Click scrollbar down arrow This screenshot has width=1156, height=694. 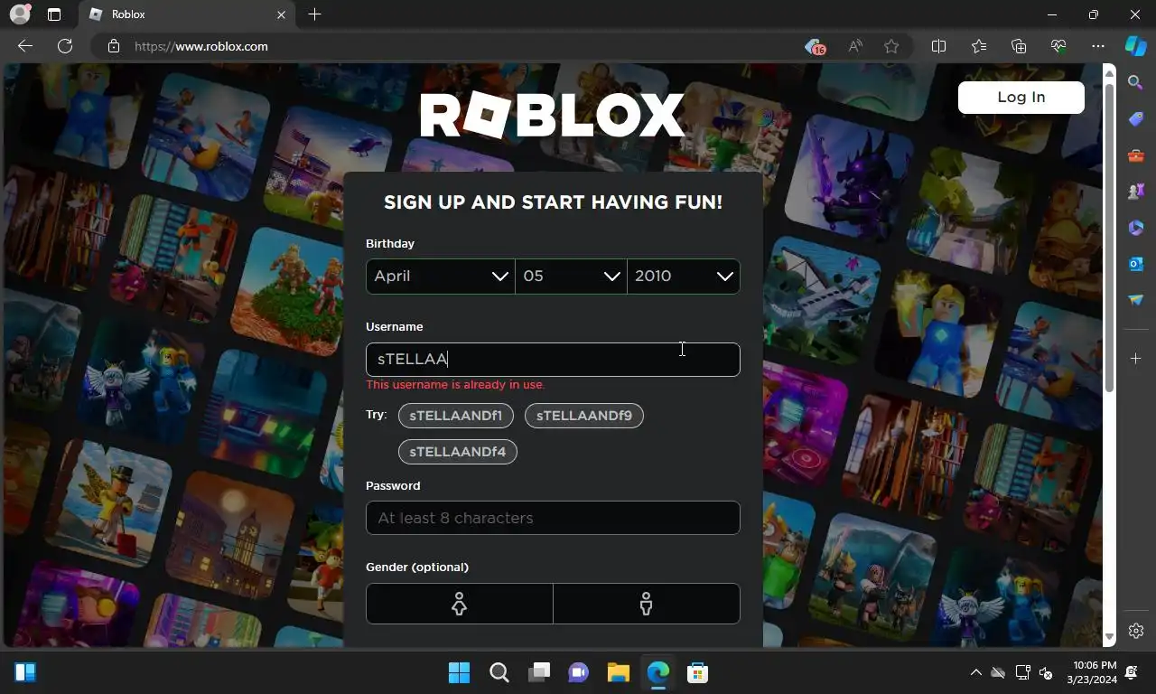click(x=1110, y=638)
